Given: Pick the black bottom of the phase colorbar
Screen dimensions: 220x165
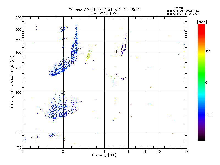Looking at the screenshot, I should pyautogui.click(x=201, y=138).
